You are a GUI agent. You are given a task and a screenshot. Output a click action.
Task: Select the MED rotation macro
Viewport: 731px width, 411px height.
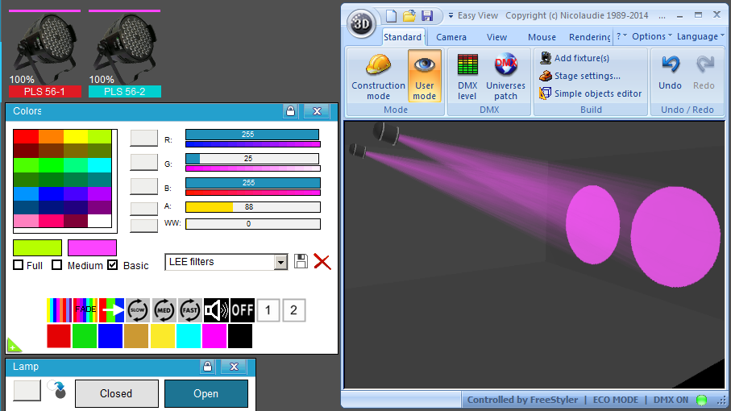(164, 310)
